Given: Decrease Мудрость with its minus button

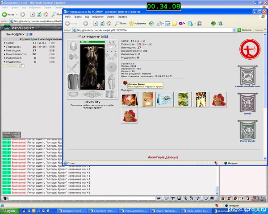Looking at the screenshot, I should [x=50, y=62].
